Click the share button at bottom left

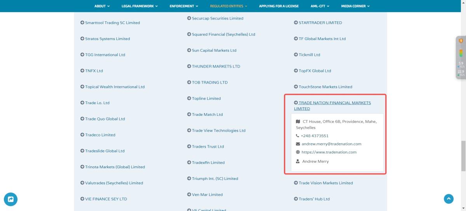[10, 199]
